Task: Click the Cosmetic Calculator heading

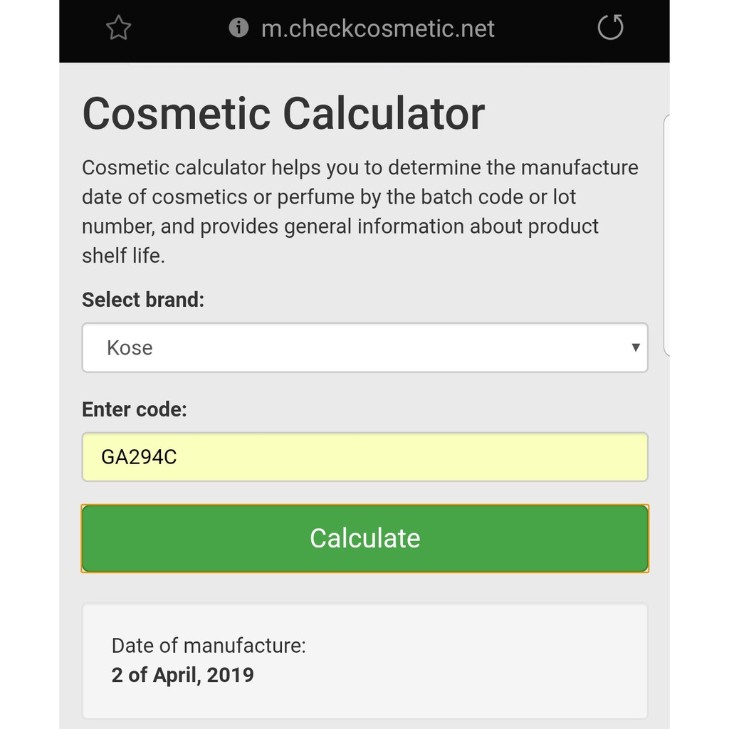Action: coord(283,114)
